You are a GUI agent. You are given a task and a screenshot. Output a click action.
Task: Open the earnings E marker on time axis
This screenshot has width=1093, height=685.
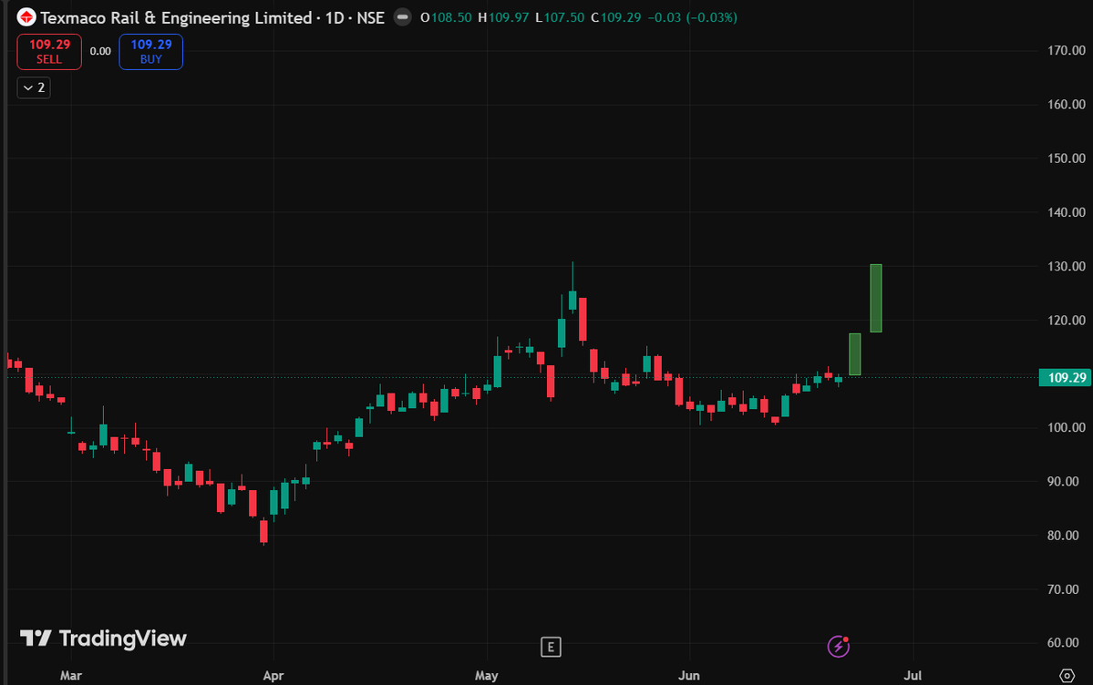tap(551, 648)
